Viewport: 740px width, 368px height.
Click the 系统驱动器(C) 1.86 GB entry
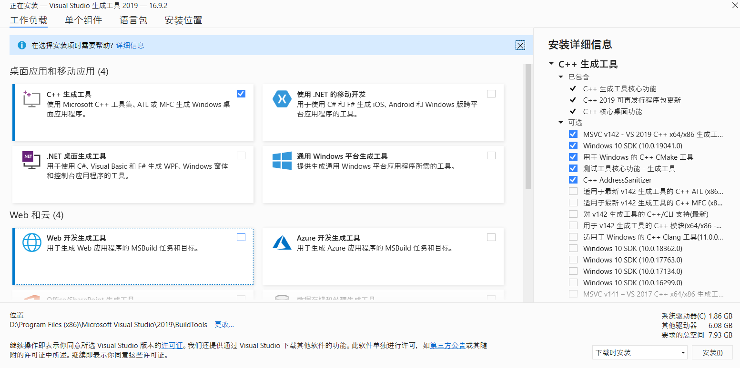(x=697, y=316)
